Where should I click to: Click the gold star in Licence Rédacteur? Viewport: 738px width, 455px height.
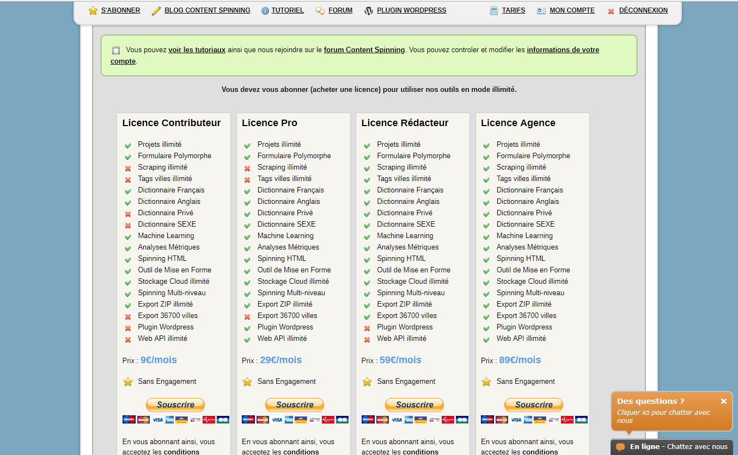367,382
